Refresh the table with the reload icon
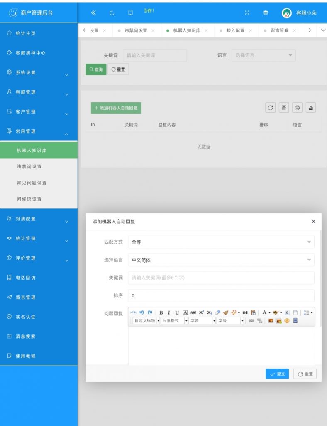Image resolution: width=327 pixels, height=426 pixels. coord(271,108)
